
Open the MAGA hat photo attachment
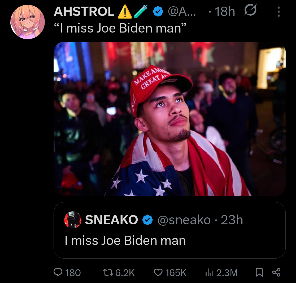169,119
